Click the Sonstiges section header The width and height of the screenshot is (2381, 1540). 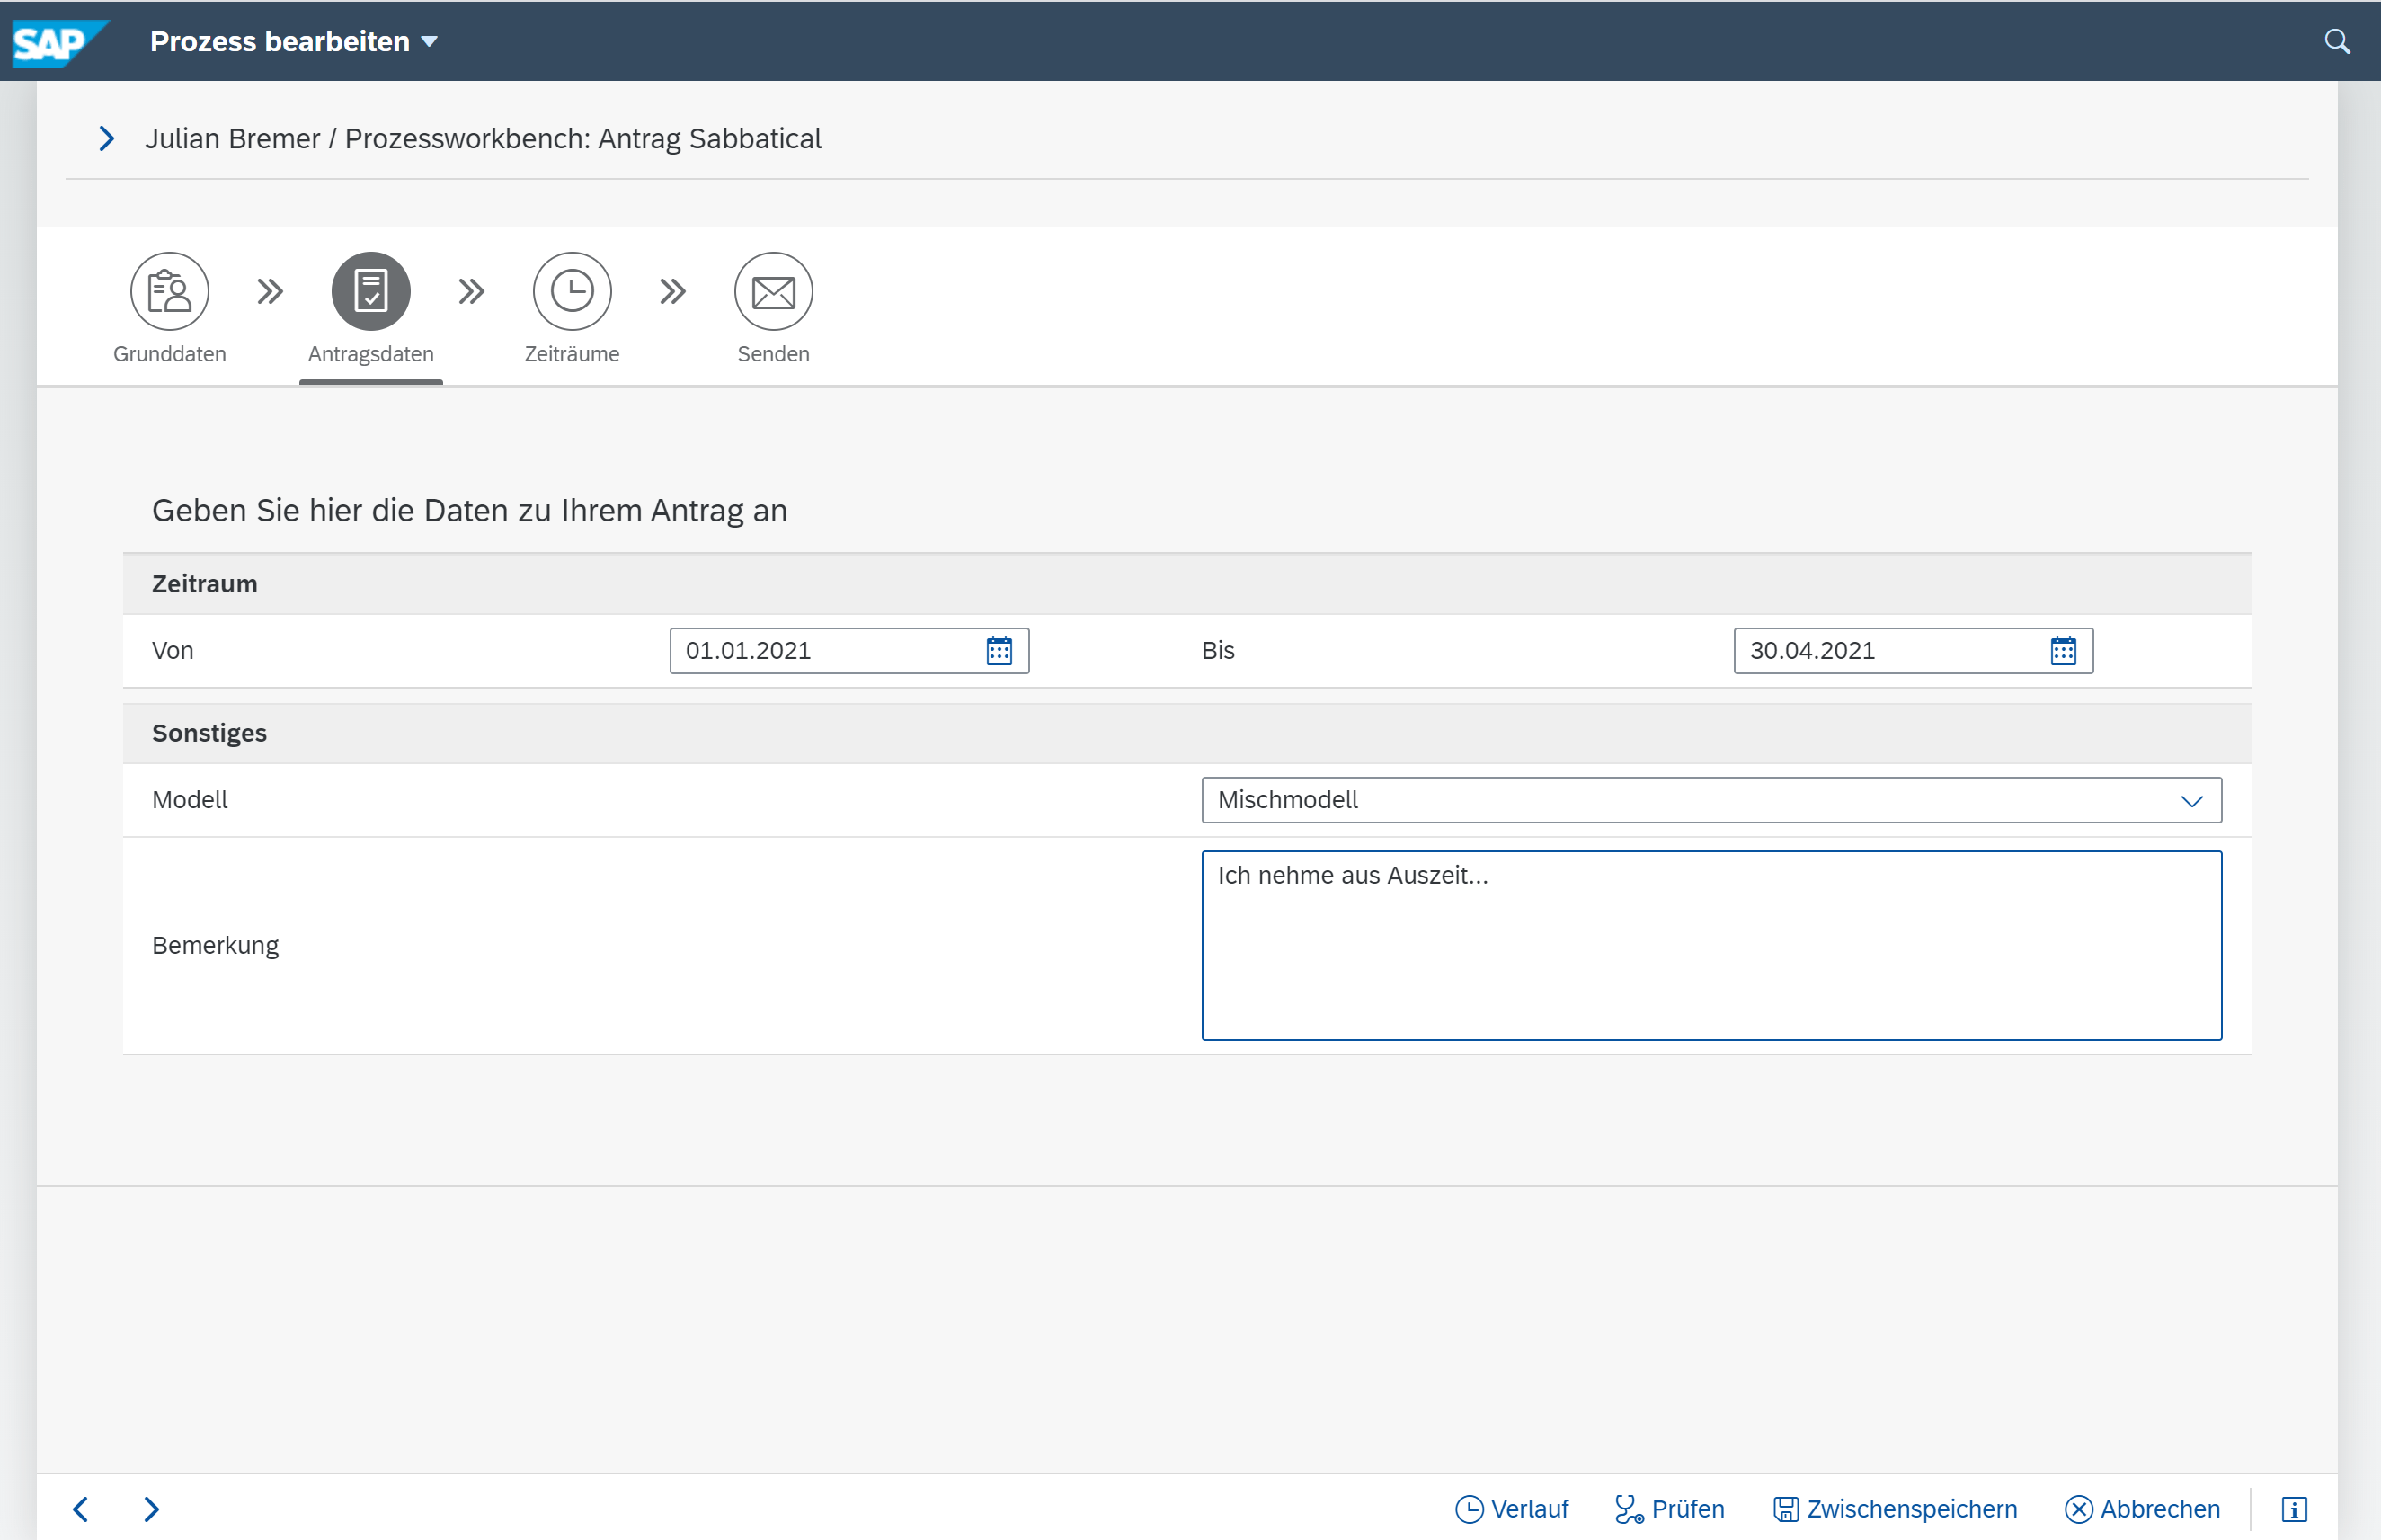1186,733
